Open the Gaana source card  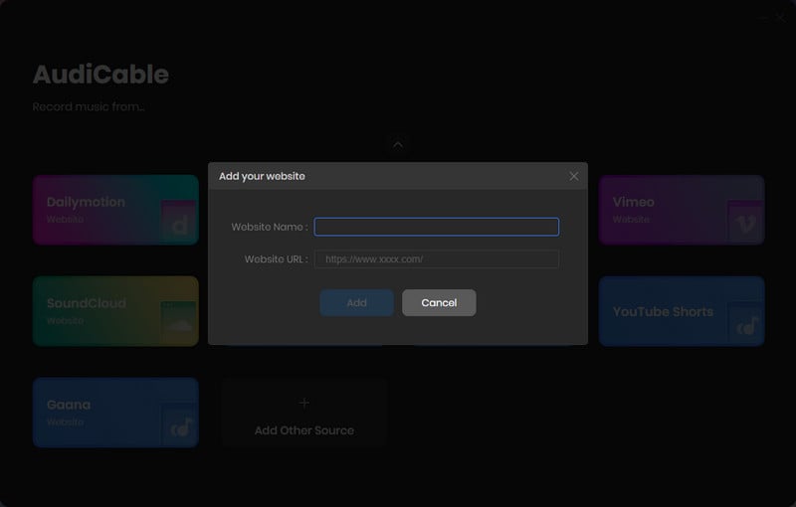tap(115, 413)
